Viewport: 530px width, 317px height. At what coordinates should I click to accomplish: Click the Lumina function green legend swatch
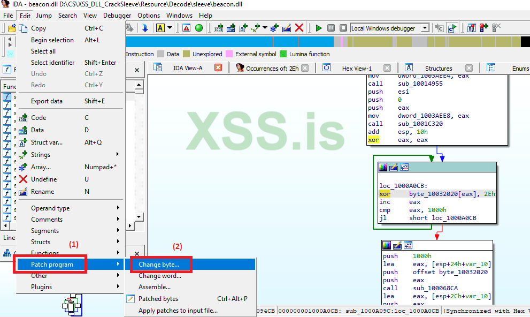pos(283,54)
